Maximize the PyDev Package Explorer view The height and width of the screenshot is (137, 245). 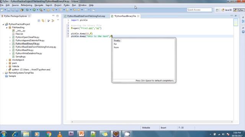57,16
